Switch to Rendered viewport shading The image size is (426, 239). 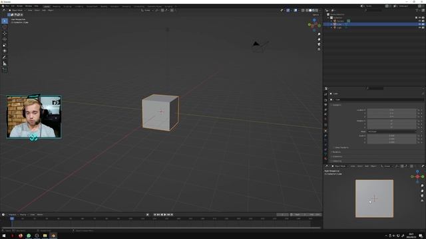click(317, 11)
